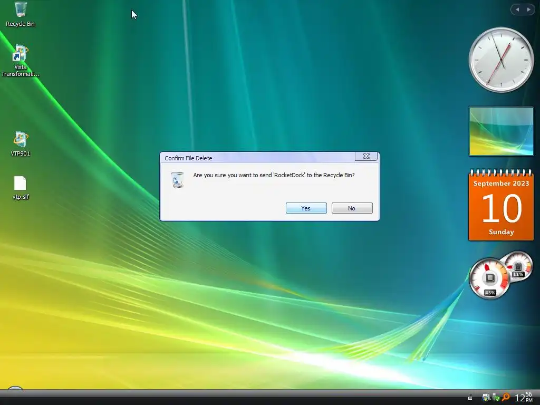
Task: Click the green checkmark device tray icon
Action: [x=496, y=398]
